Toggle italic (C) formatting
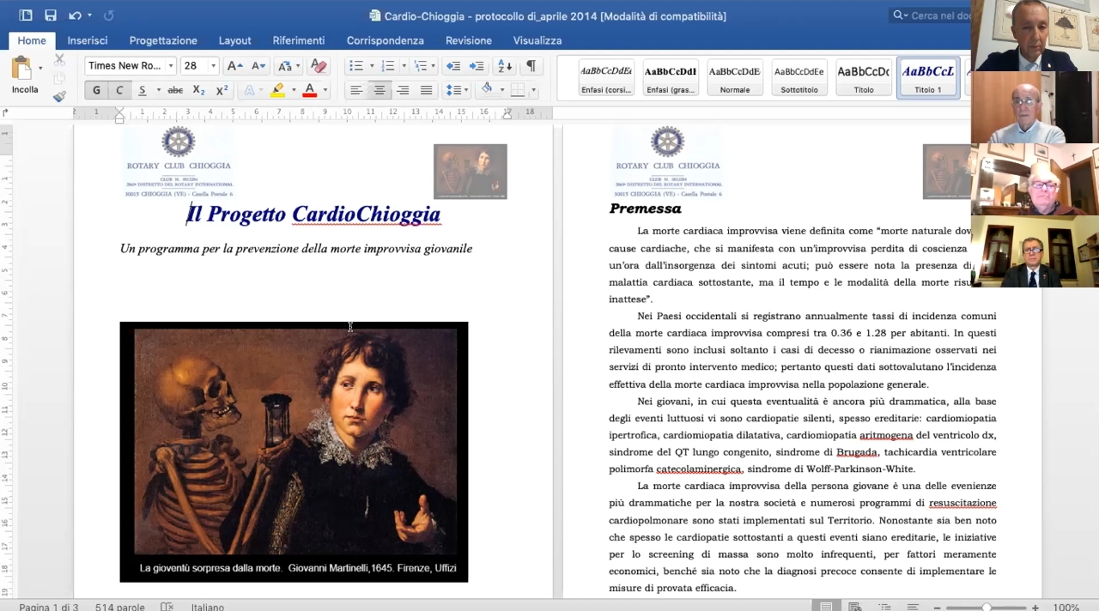Image resolution: width=1099 pixels, height=611 pixels. [x=119, y=90]
